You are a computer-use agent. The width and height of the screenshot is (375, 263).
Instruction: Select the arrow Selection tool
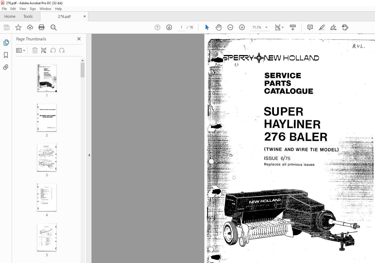[x=207, y=27]
